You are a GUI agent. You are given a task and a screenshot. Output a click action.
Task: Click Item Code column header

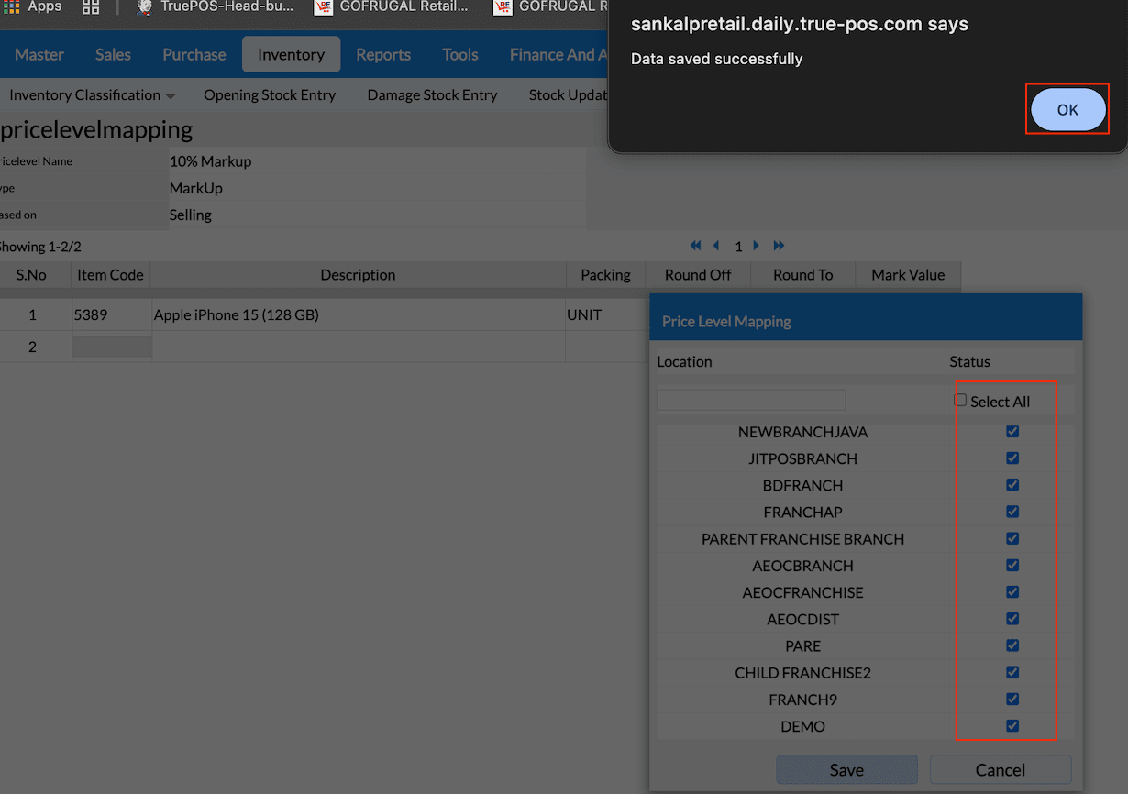click(x=111, y=275)
